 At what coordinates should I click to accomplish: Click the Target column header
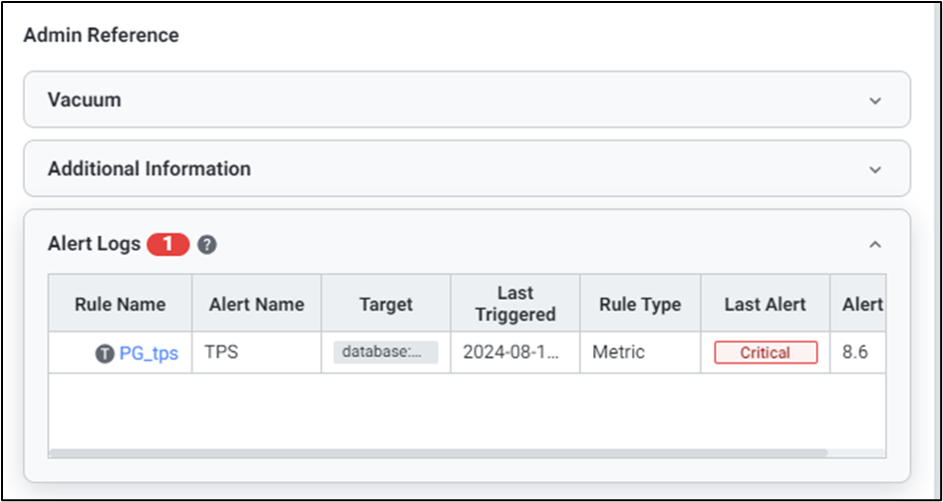pyautogui.click(x=386, y=304)
